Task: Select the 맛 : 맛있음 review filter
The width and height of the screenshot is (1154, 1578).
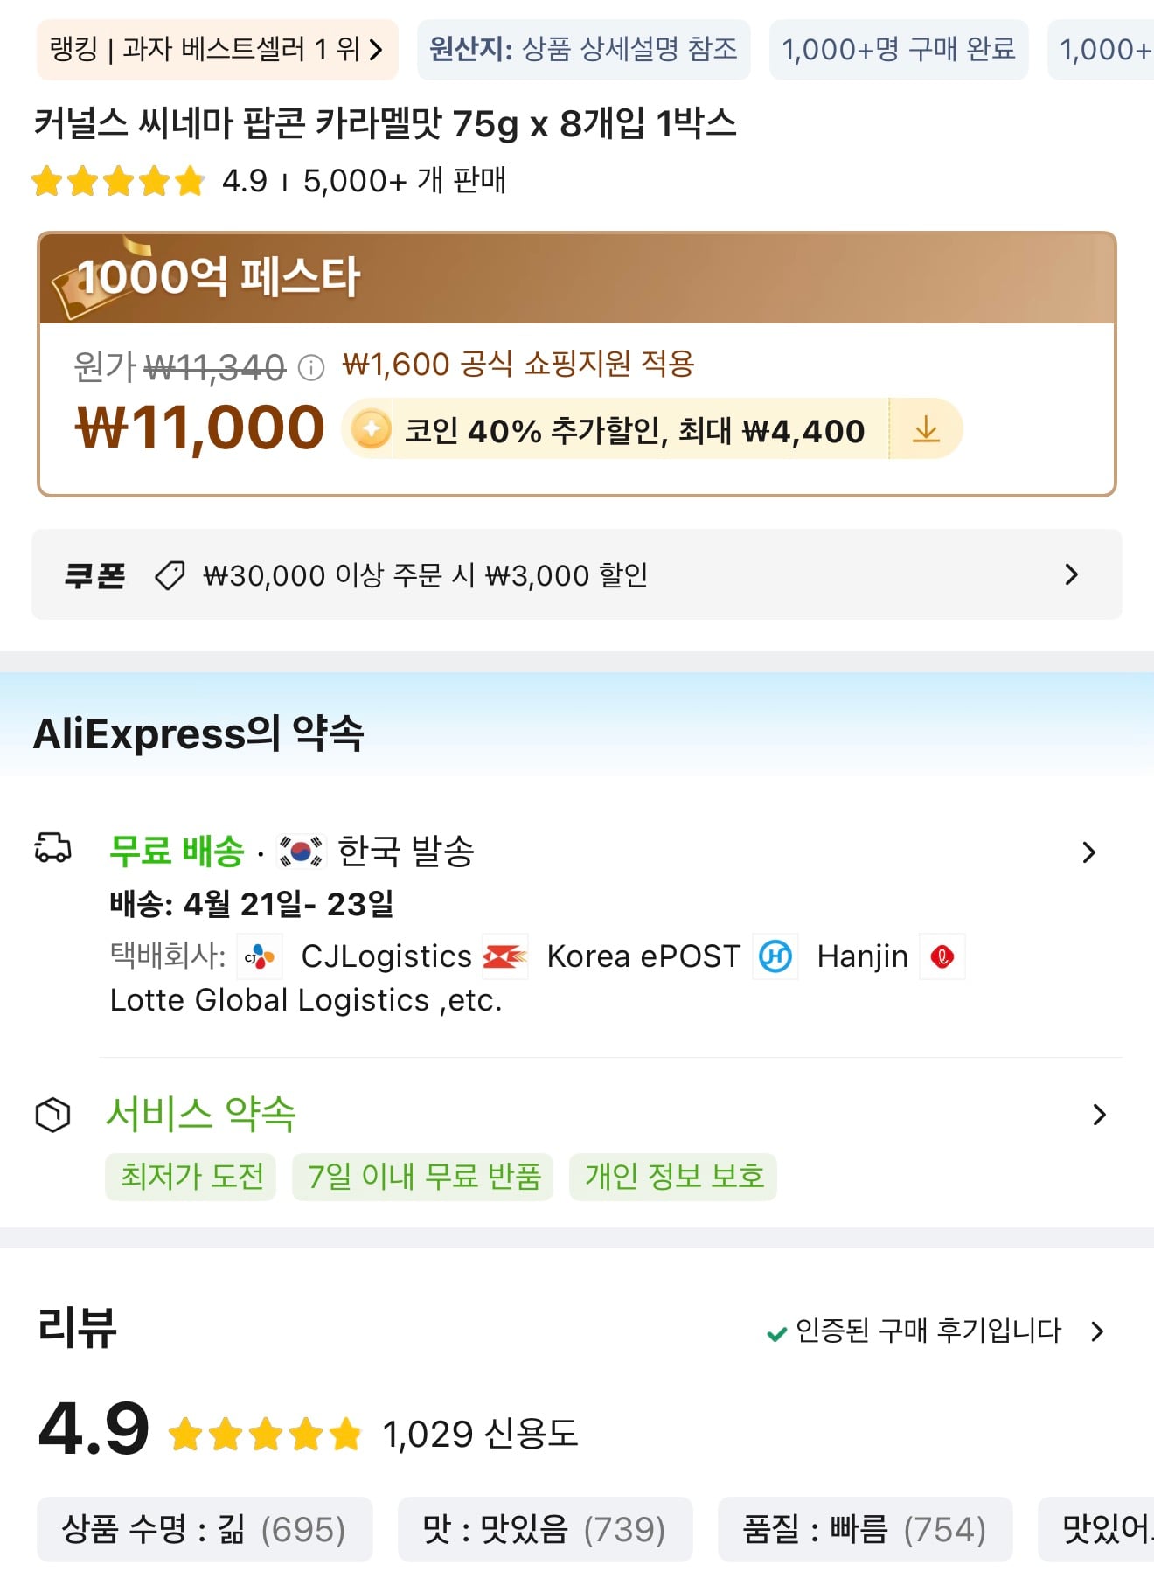Action: coord(544,1529)
